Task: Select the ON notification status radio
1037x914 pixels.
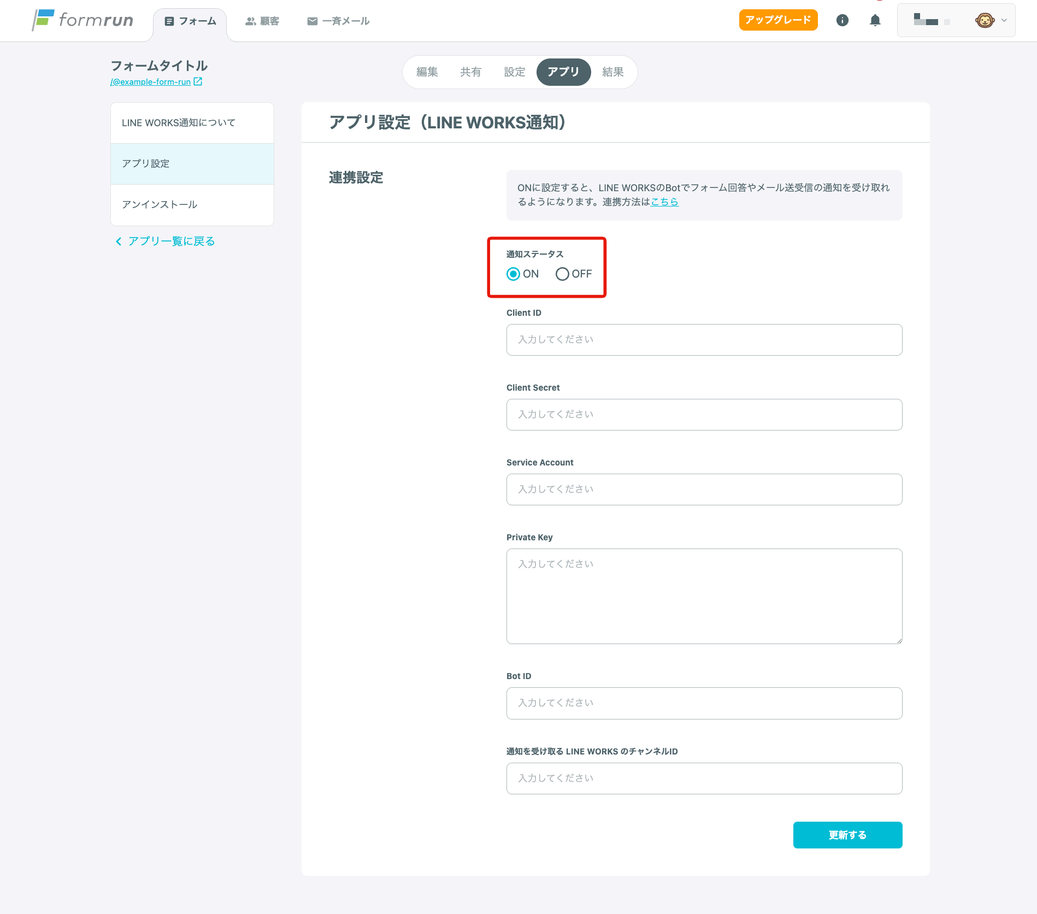Action: coord(513,274)
